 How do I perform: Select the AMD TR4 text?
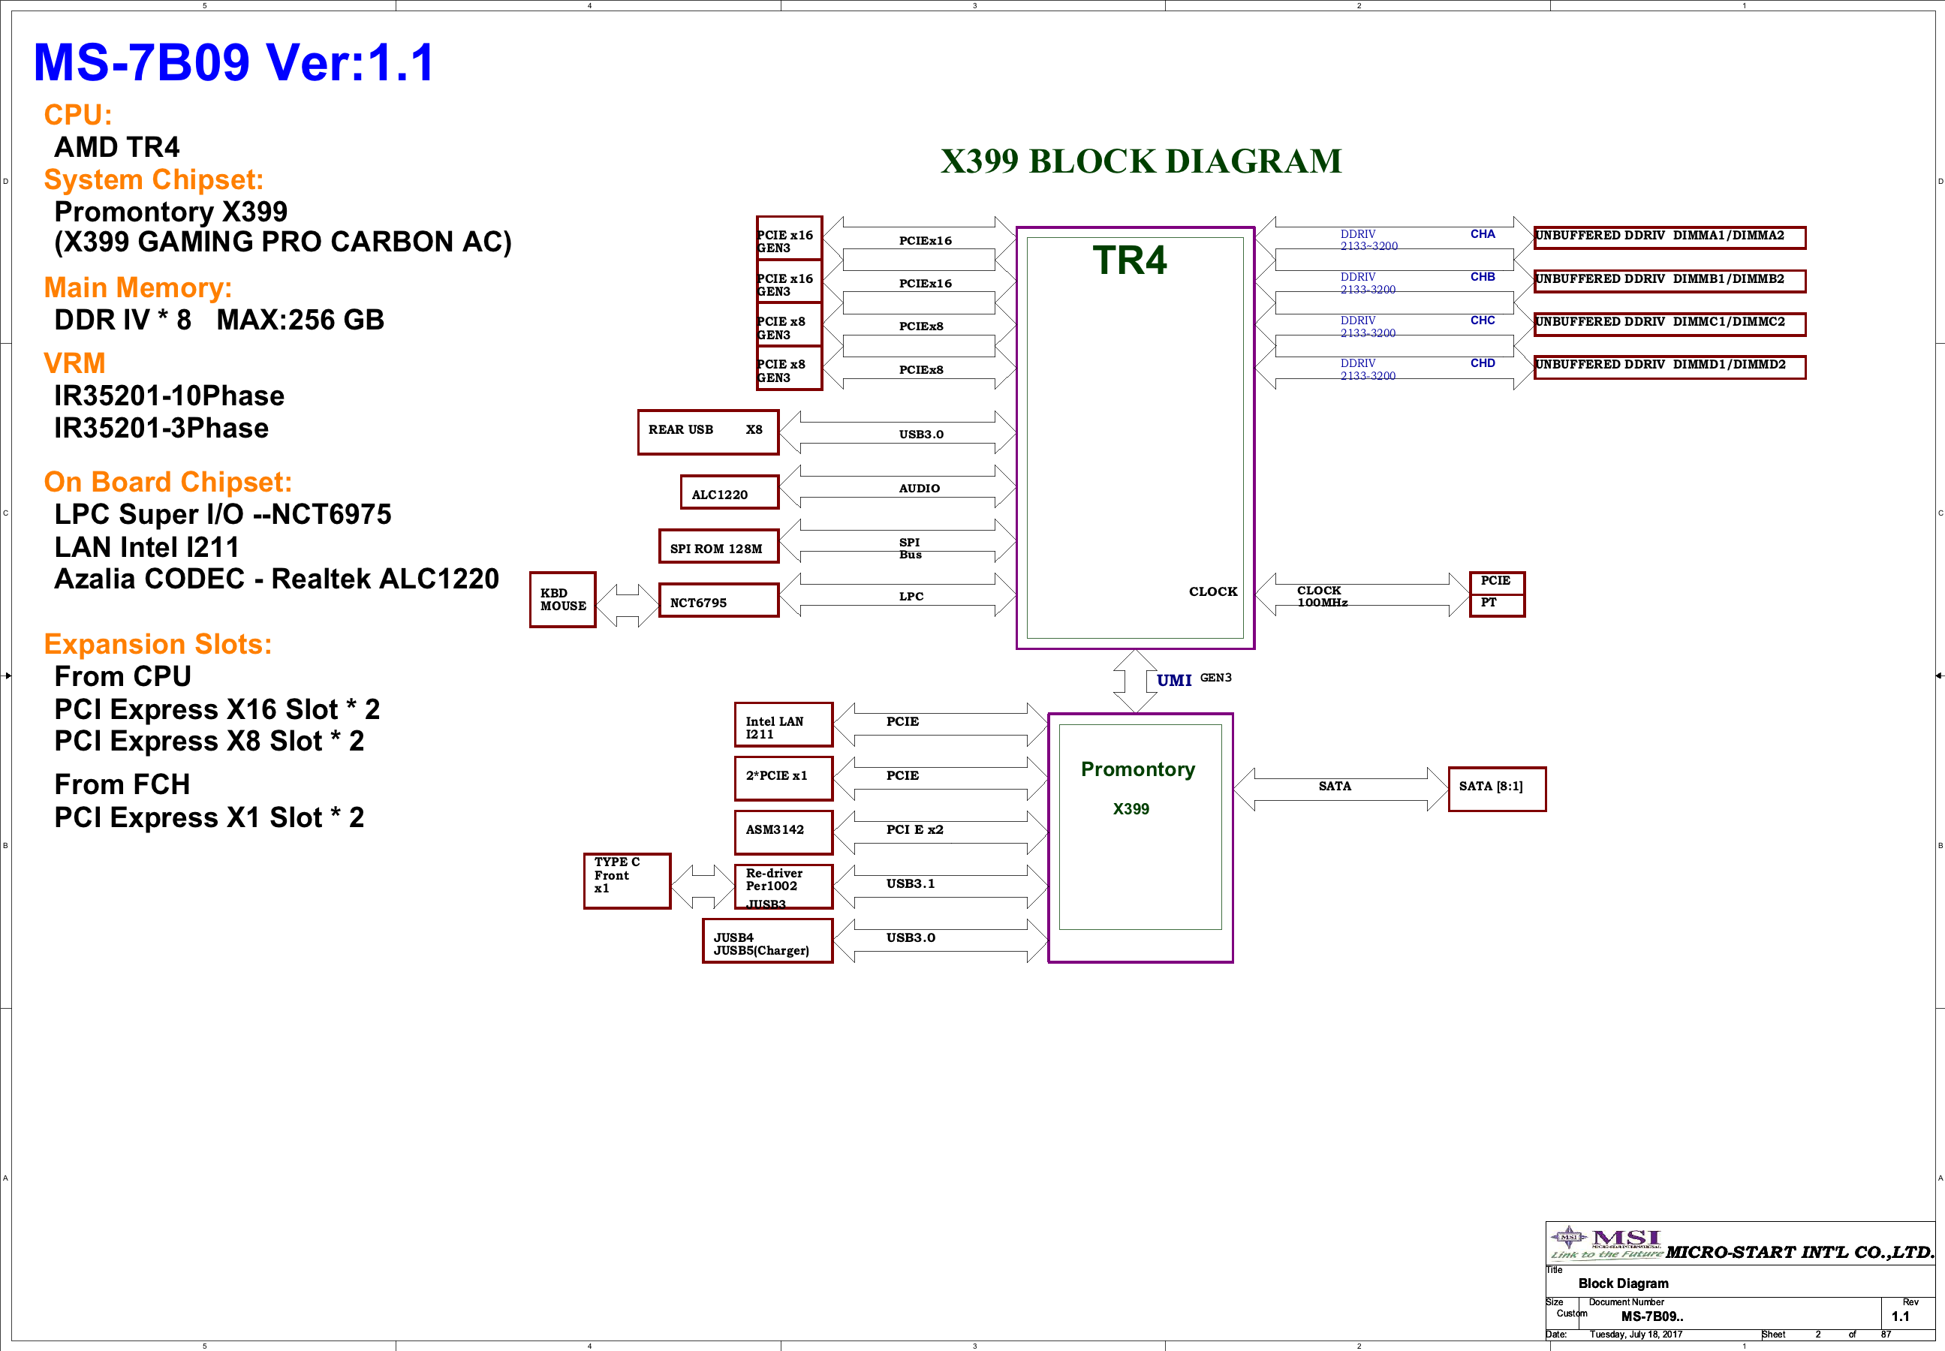117,147
